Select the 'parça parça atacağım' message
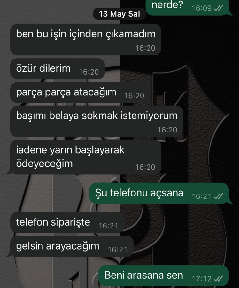Image resolution: width=239 pixels, height=288 pixels. [80, 92]
